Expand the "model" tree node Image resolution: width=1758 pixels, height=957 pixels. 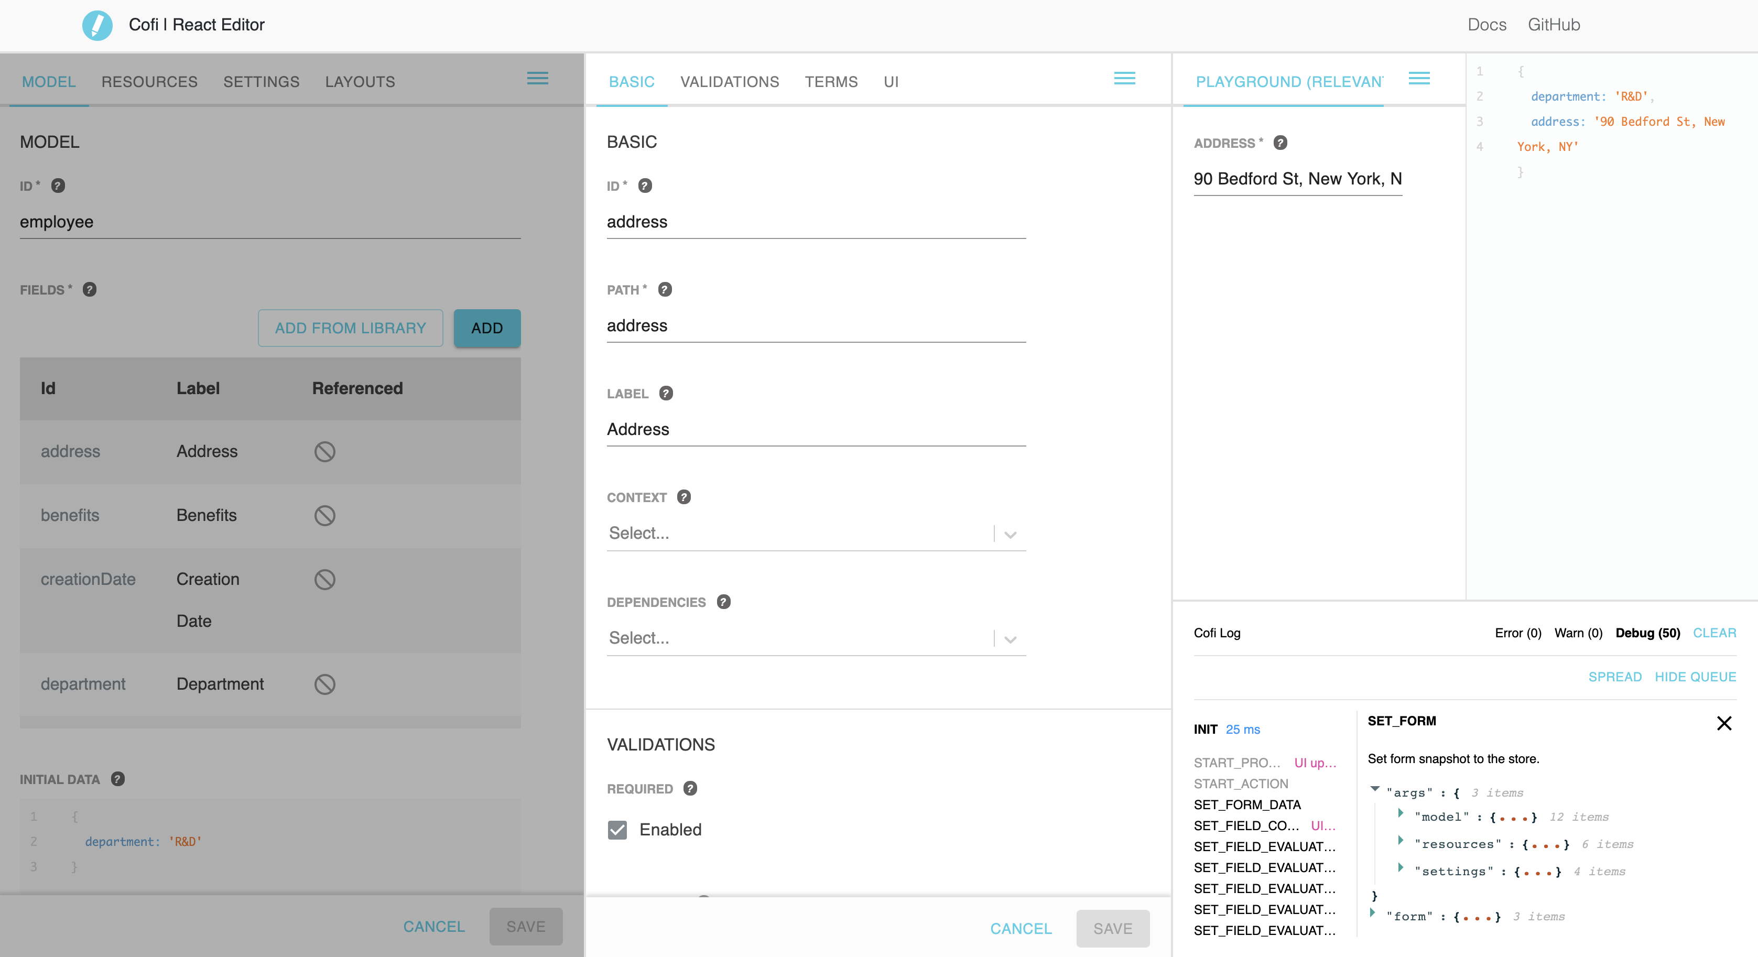tap(1401, 813)
